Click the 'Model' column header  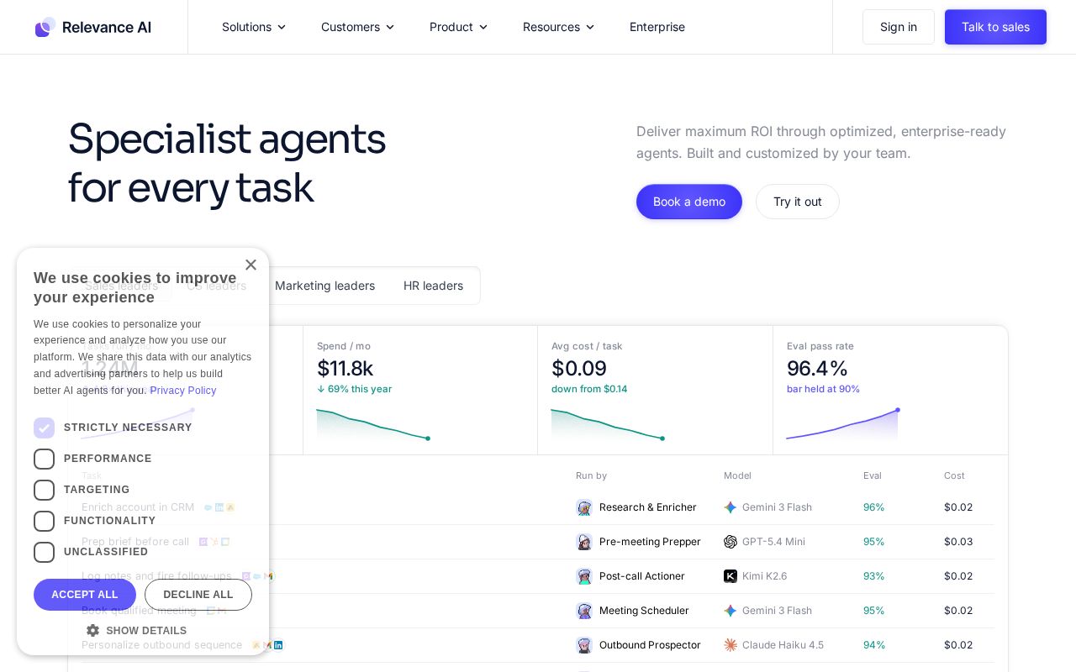(x=737, y=475)
